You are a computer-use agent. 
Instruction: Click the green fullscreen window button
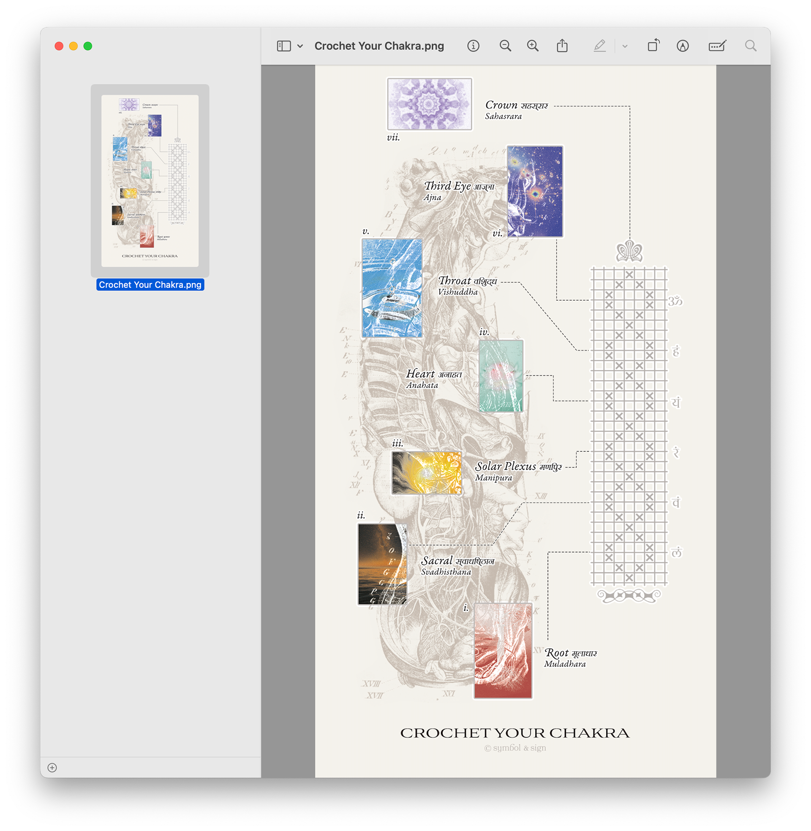88,46
